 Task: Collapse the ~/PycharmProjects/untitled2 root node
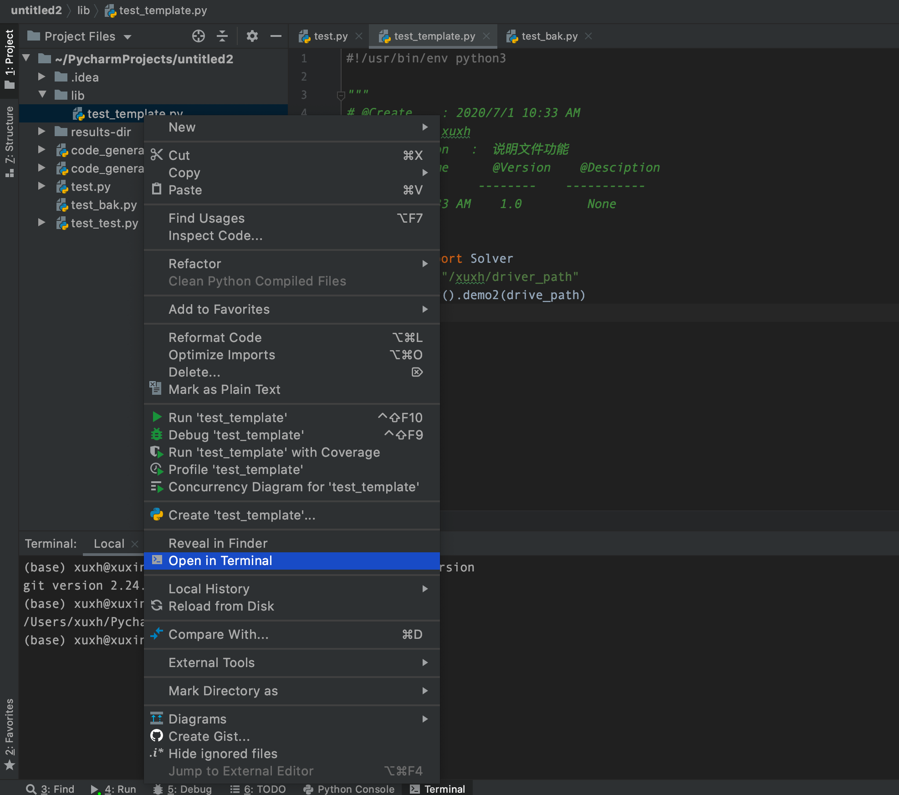tap(26, 58)
